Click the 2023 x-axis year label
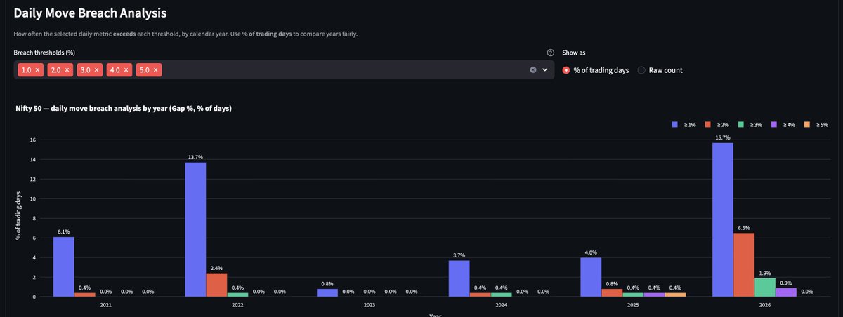 370,306
